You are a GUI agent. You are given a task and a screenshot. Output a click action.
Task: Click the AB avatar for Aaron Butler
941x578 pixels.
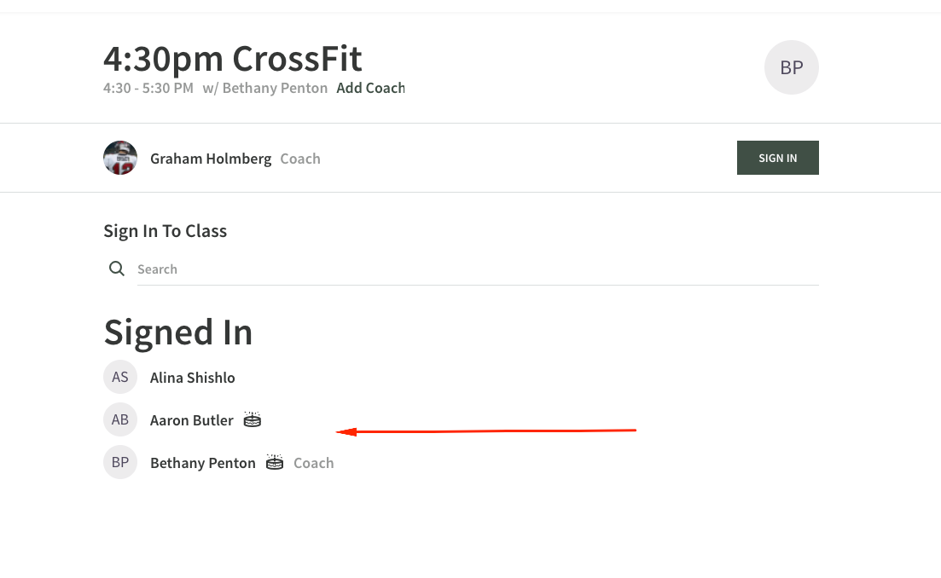pyautogui.click(x=120, y=419)
